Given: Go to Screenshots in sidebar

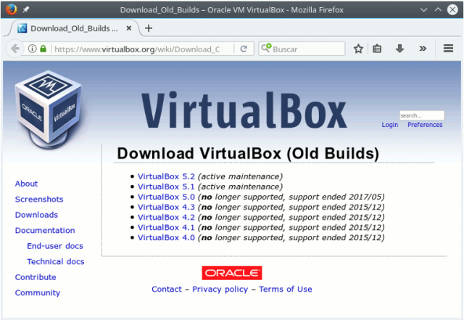Looking at the screenshot, I should [39, 199].
